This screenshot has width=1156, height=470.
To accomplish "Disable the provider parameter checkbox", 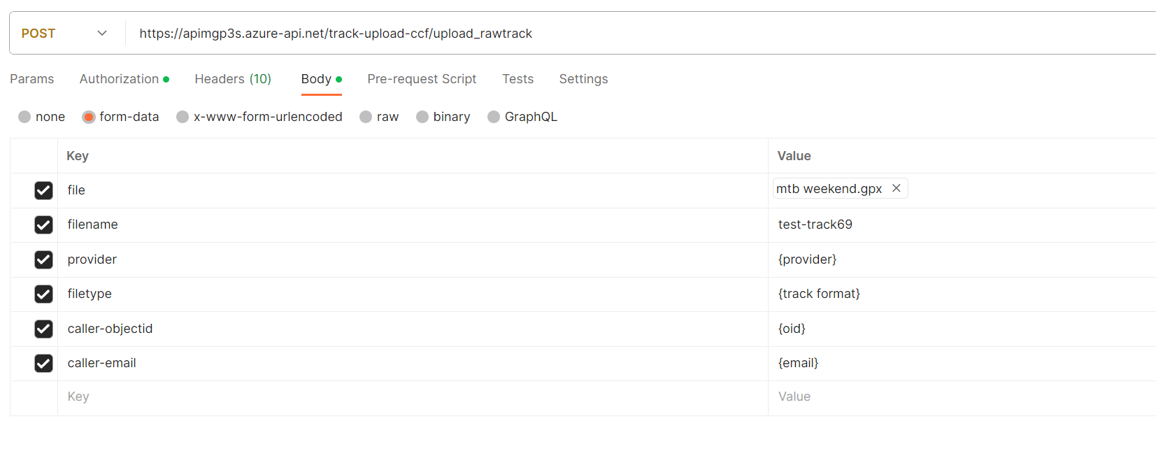I will 43,259.
